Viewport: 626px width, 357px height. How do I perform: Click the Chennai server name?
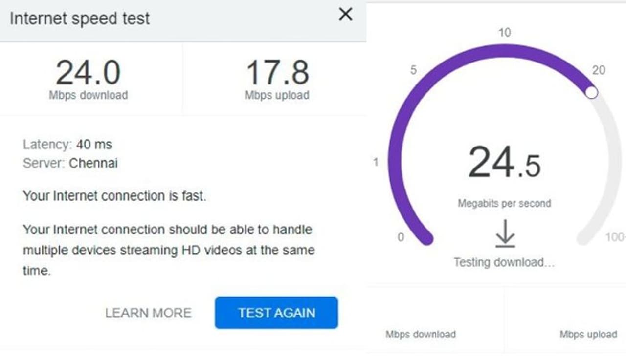[93, 163]
